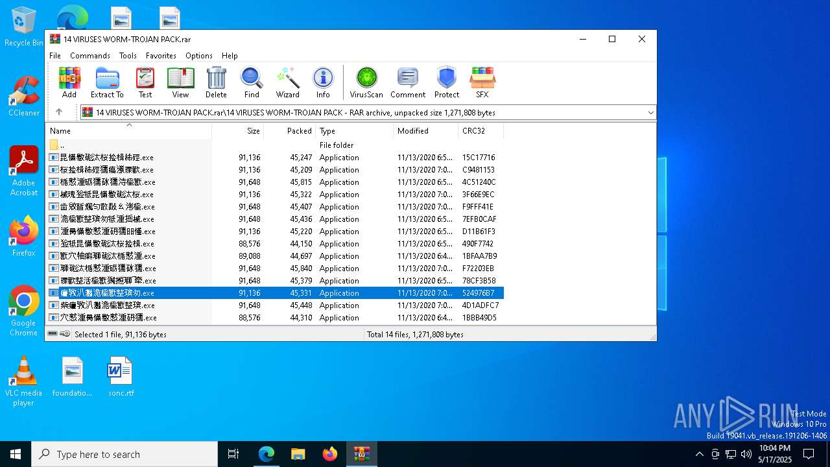
Task: Open the Tools menu
Action: point(128,56)
